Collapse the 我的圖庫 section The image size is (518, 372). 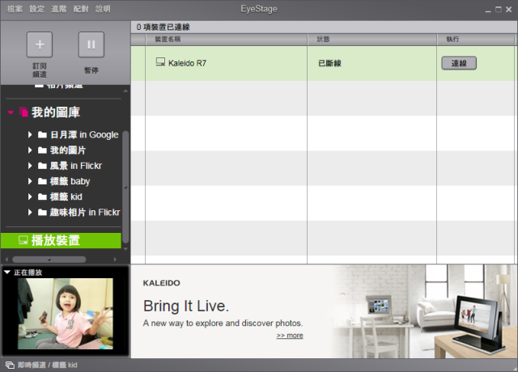point(11,112)
